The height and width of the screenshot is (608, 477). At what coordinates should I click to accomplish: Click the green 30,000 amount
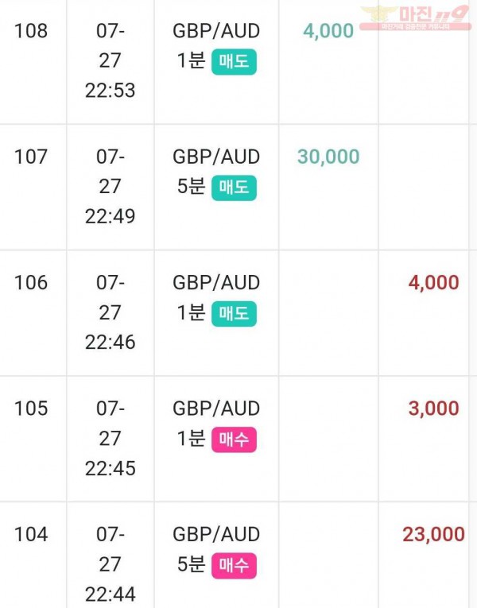tap(328, 157)
